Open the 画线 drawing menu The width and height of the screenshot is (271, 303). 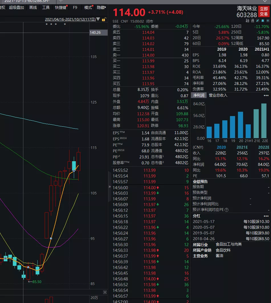[33, 7]
